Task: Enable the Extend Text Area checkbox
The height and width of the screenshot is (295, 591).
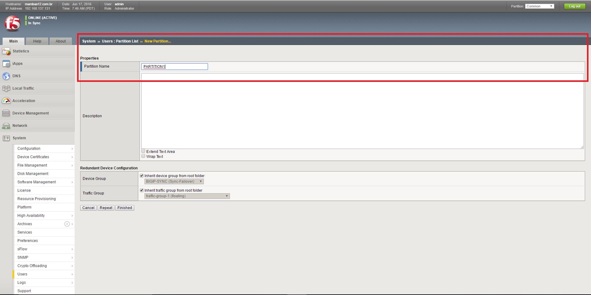Action: (143, 151)
